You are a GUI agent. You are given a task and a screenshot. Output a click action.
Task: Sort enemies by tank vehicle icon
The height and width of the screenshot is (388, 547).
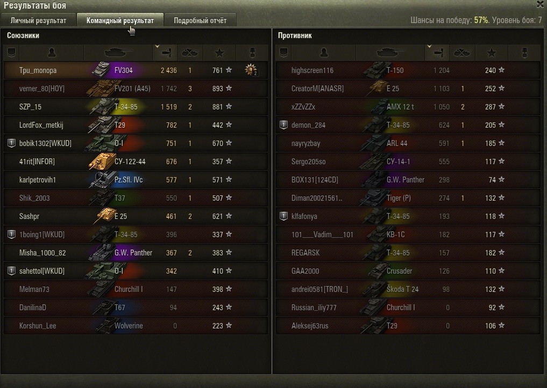tap(390, 53)
